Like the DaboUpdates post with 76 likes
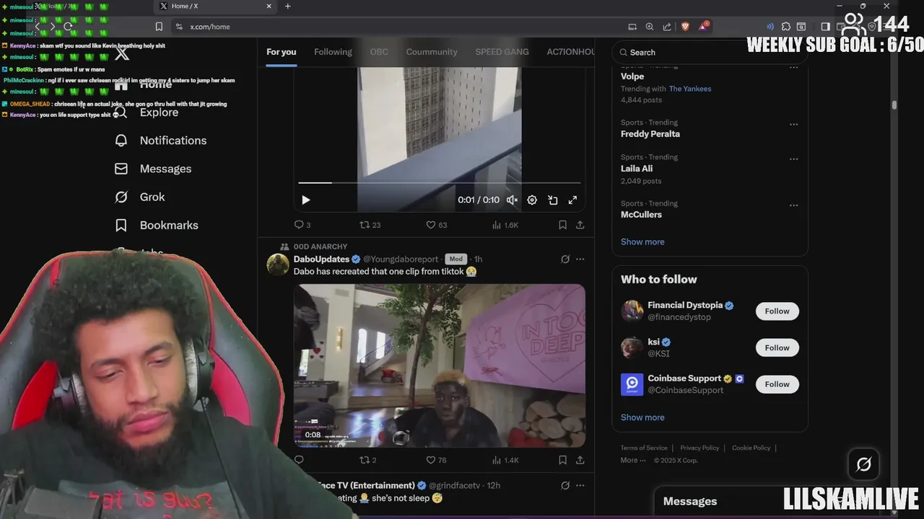Screen dimensions: 924x519 coord(436,460)
